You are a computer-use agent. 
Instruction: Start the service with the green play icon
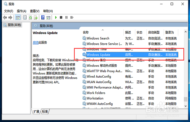click(x=56, y=18)
